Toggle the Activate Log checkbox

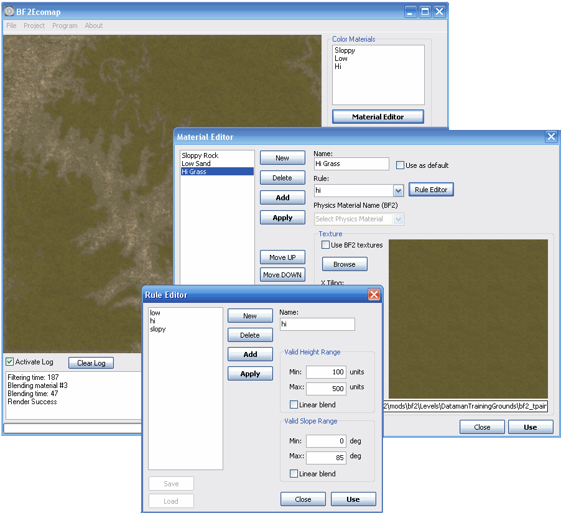[10, 362]
